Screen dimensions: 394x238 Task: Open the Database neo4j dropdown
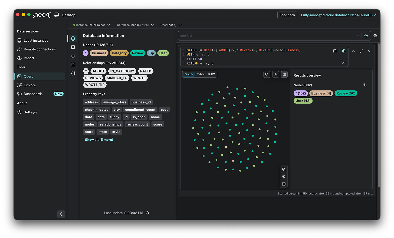pos(152,25)
